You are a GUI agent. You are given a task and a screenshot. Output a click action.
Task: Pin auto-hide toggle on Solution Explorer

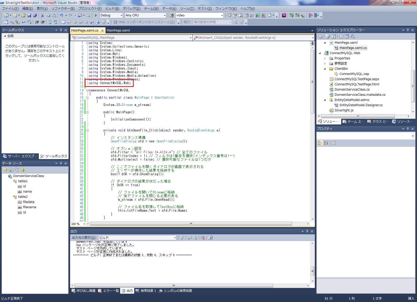[x=408, y=30]
